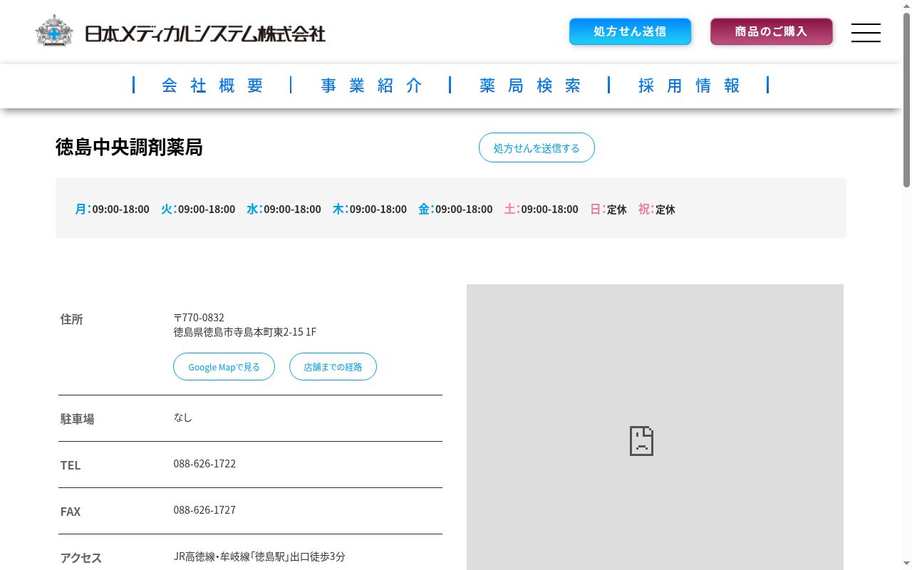Click the Friday hours entry
Screen dimensions: 912x570
455,209
